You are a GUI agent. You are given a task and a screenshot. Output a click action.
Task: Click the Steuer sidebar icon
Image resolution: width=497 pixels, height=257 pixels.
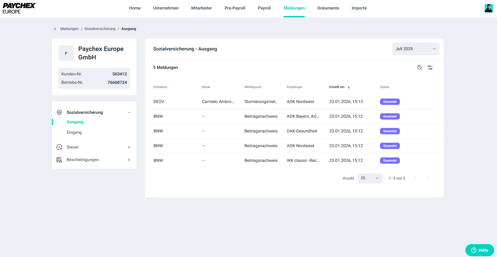pos(59,147)
